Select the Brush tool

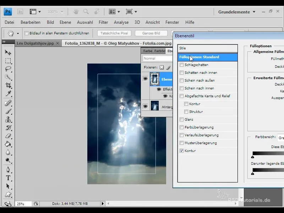8,111
